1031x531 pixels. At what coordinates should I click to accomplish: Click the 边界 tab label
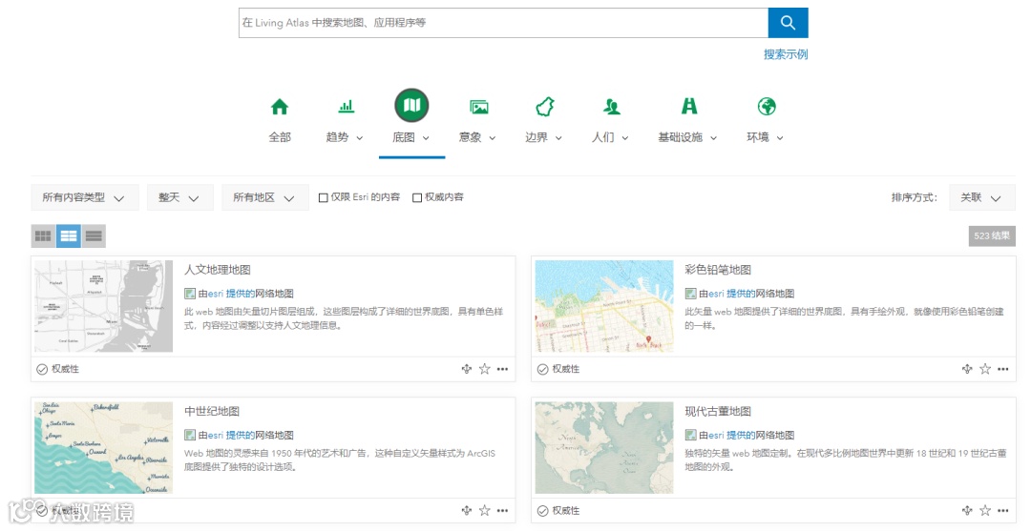pos(537,137)
